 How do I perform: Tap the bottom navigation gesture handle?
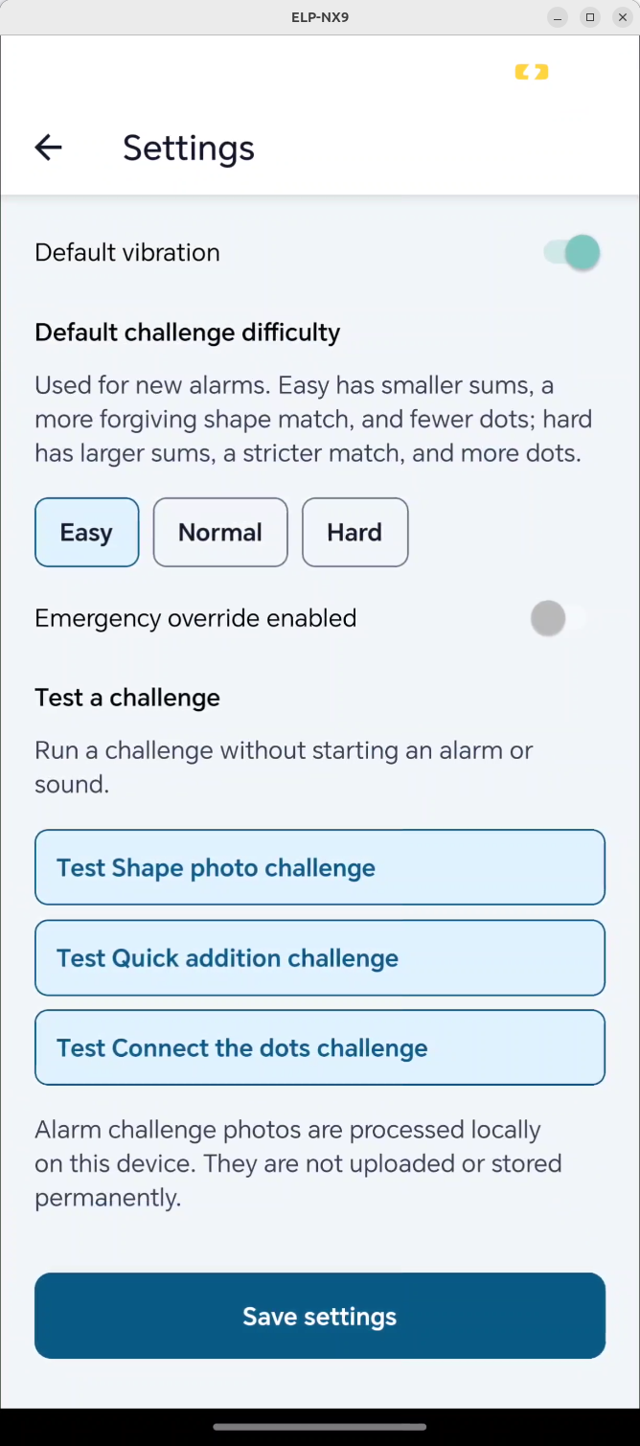pyautogui.click(x=320, y=1426)
